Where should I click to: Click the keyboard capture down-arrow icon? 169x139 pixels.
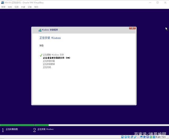(x=154, y=137)
